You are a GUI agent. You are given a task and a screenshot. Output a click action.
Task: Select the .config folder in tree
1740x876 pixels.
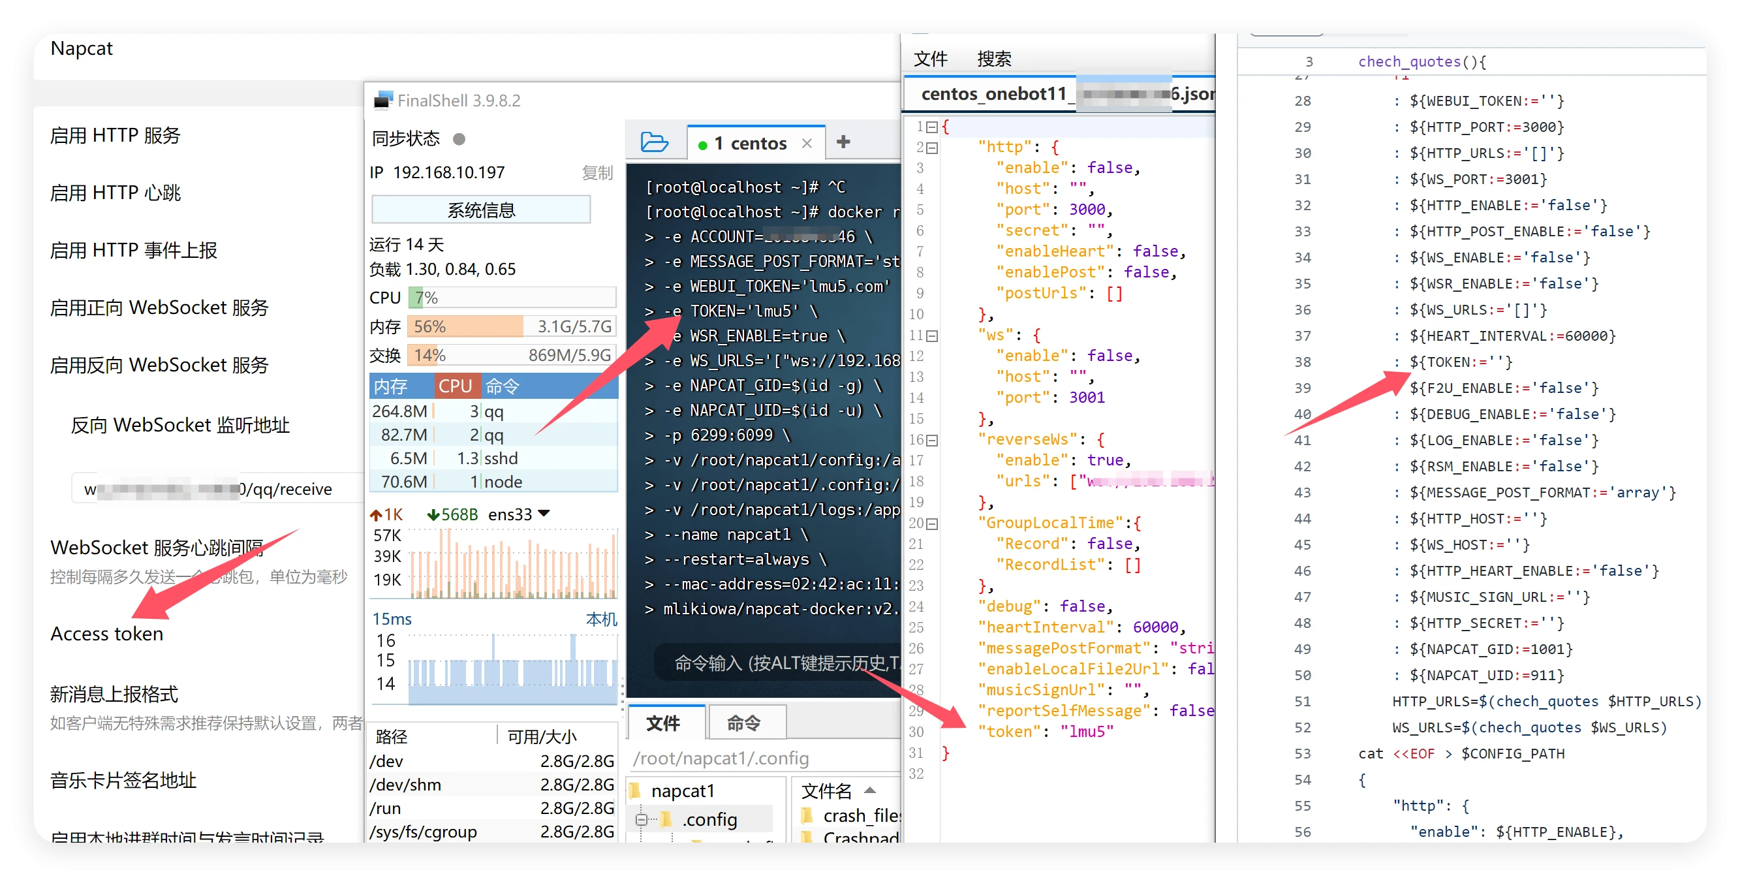pyautogui.click(x=709, y=819)
